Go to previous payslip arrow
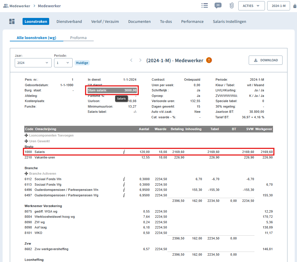The width and height of the screenshot is (297, 262). coord(131,60)
